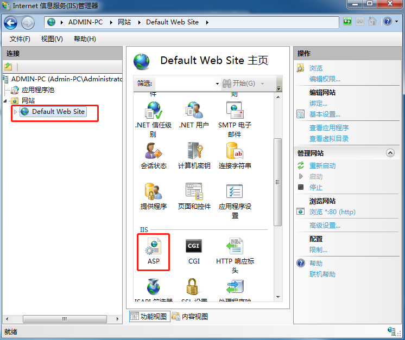Switch to 功能视图 tab
The width and height of the screenshot is (405, 340).
(150, 317)
